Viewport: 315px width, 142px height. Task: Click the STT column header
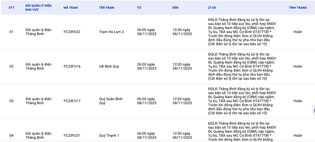pos(11,8)
